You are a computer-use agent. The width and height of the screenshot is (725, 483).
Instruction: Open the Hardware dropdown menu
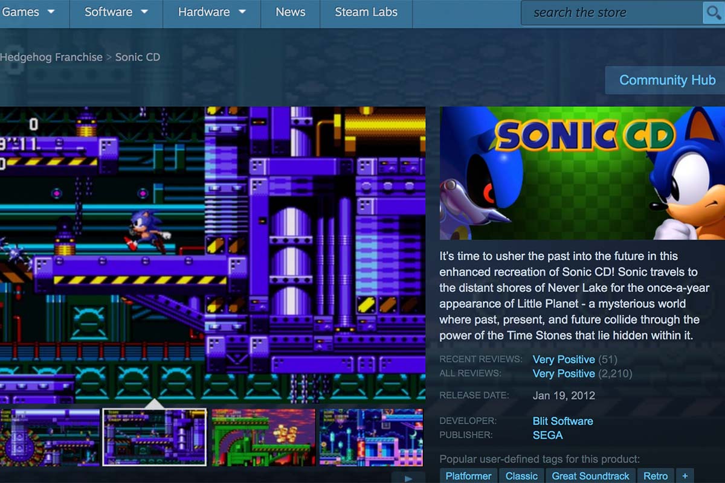[211, 12]
